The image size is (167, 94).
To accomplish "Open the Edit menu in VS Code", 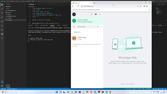I will tap(8, 1).
